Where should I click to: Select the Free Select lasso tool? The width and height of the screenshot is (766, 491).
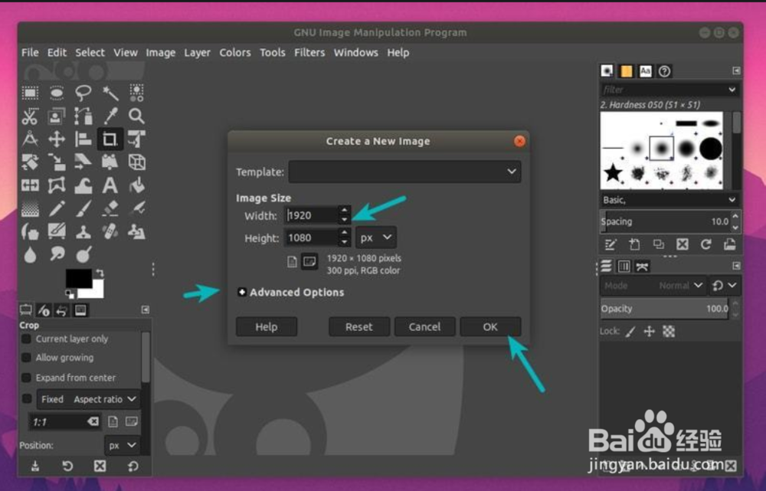click(x=83, y=93)
